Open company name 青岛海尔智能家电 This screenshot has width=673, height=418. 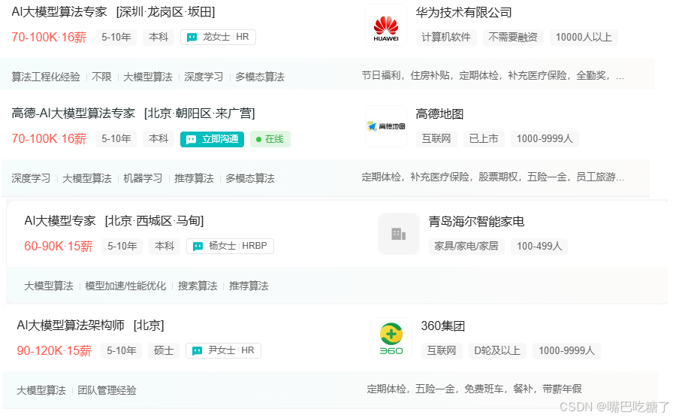476,221
